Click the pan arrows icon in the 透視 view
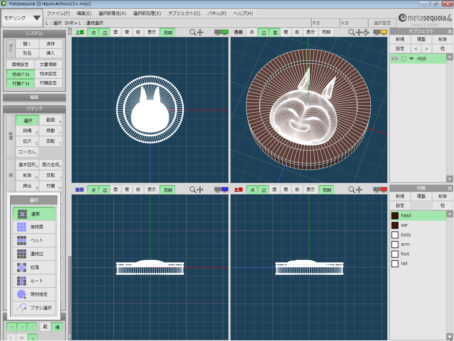This screenshot has height=341, width=454. coord(359,32)
